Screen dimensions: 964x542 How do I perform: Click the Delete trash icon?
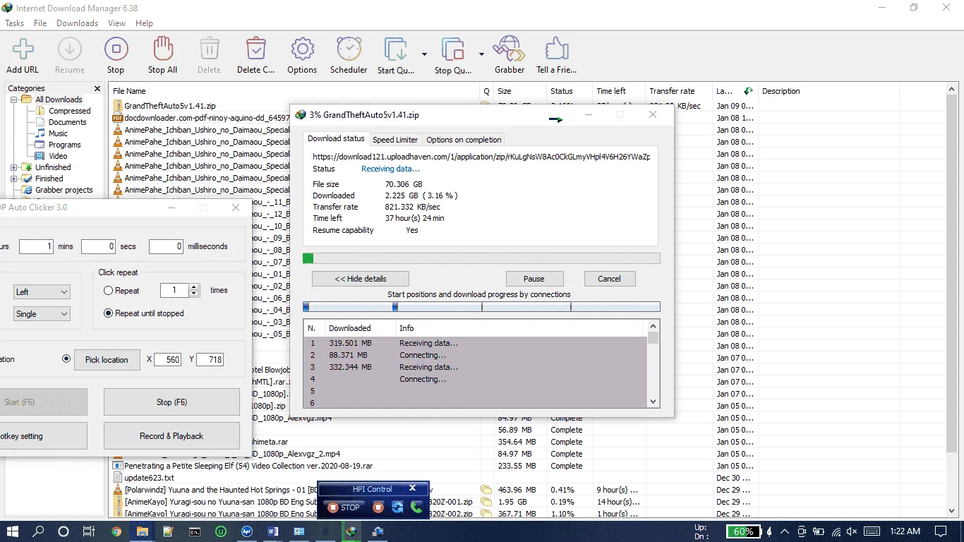tap(209, 49)
